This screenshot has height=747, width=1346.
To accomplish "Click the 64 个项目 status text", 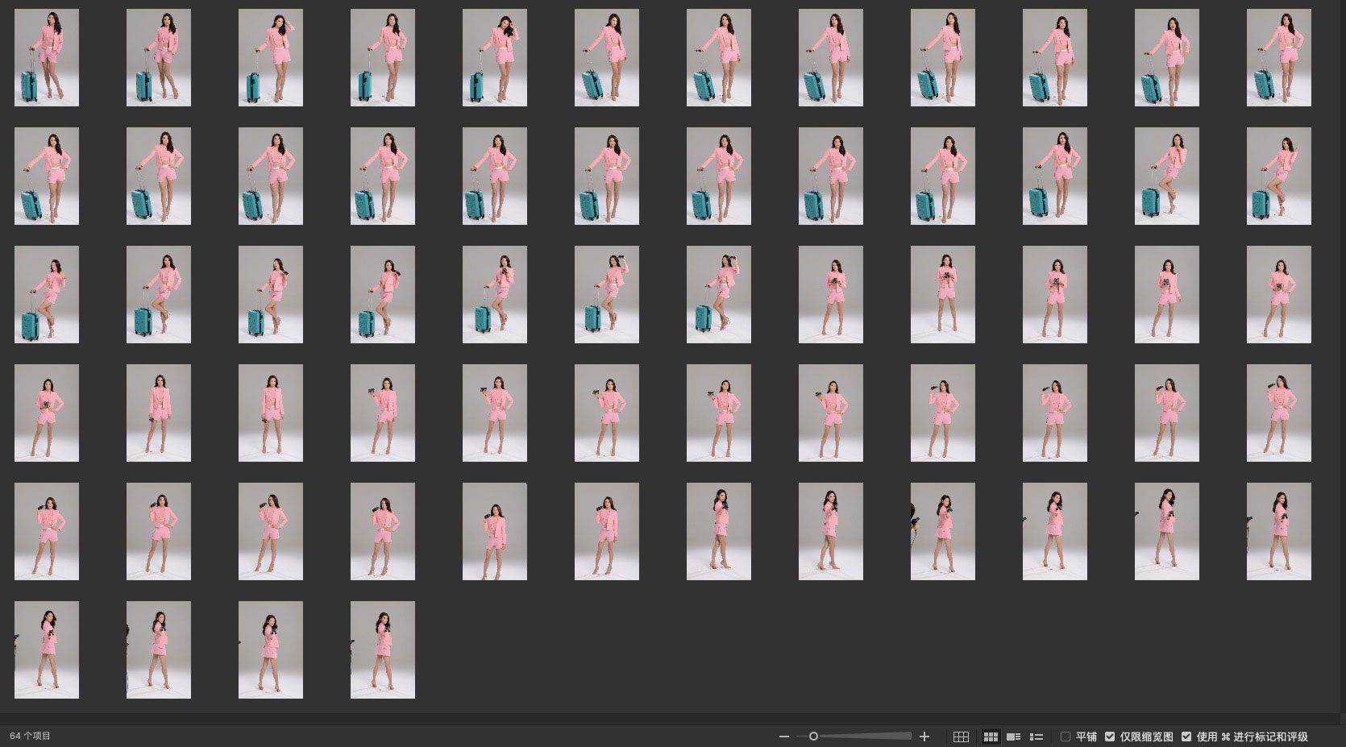I will [x=30, y=736].
